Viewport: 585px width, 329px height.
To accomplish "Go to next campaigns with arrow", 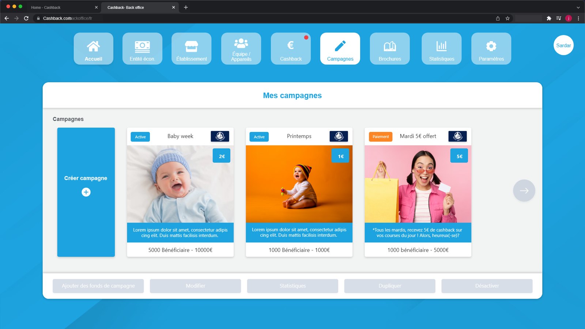I will point(524,190).
